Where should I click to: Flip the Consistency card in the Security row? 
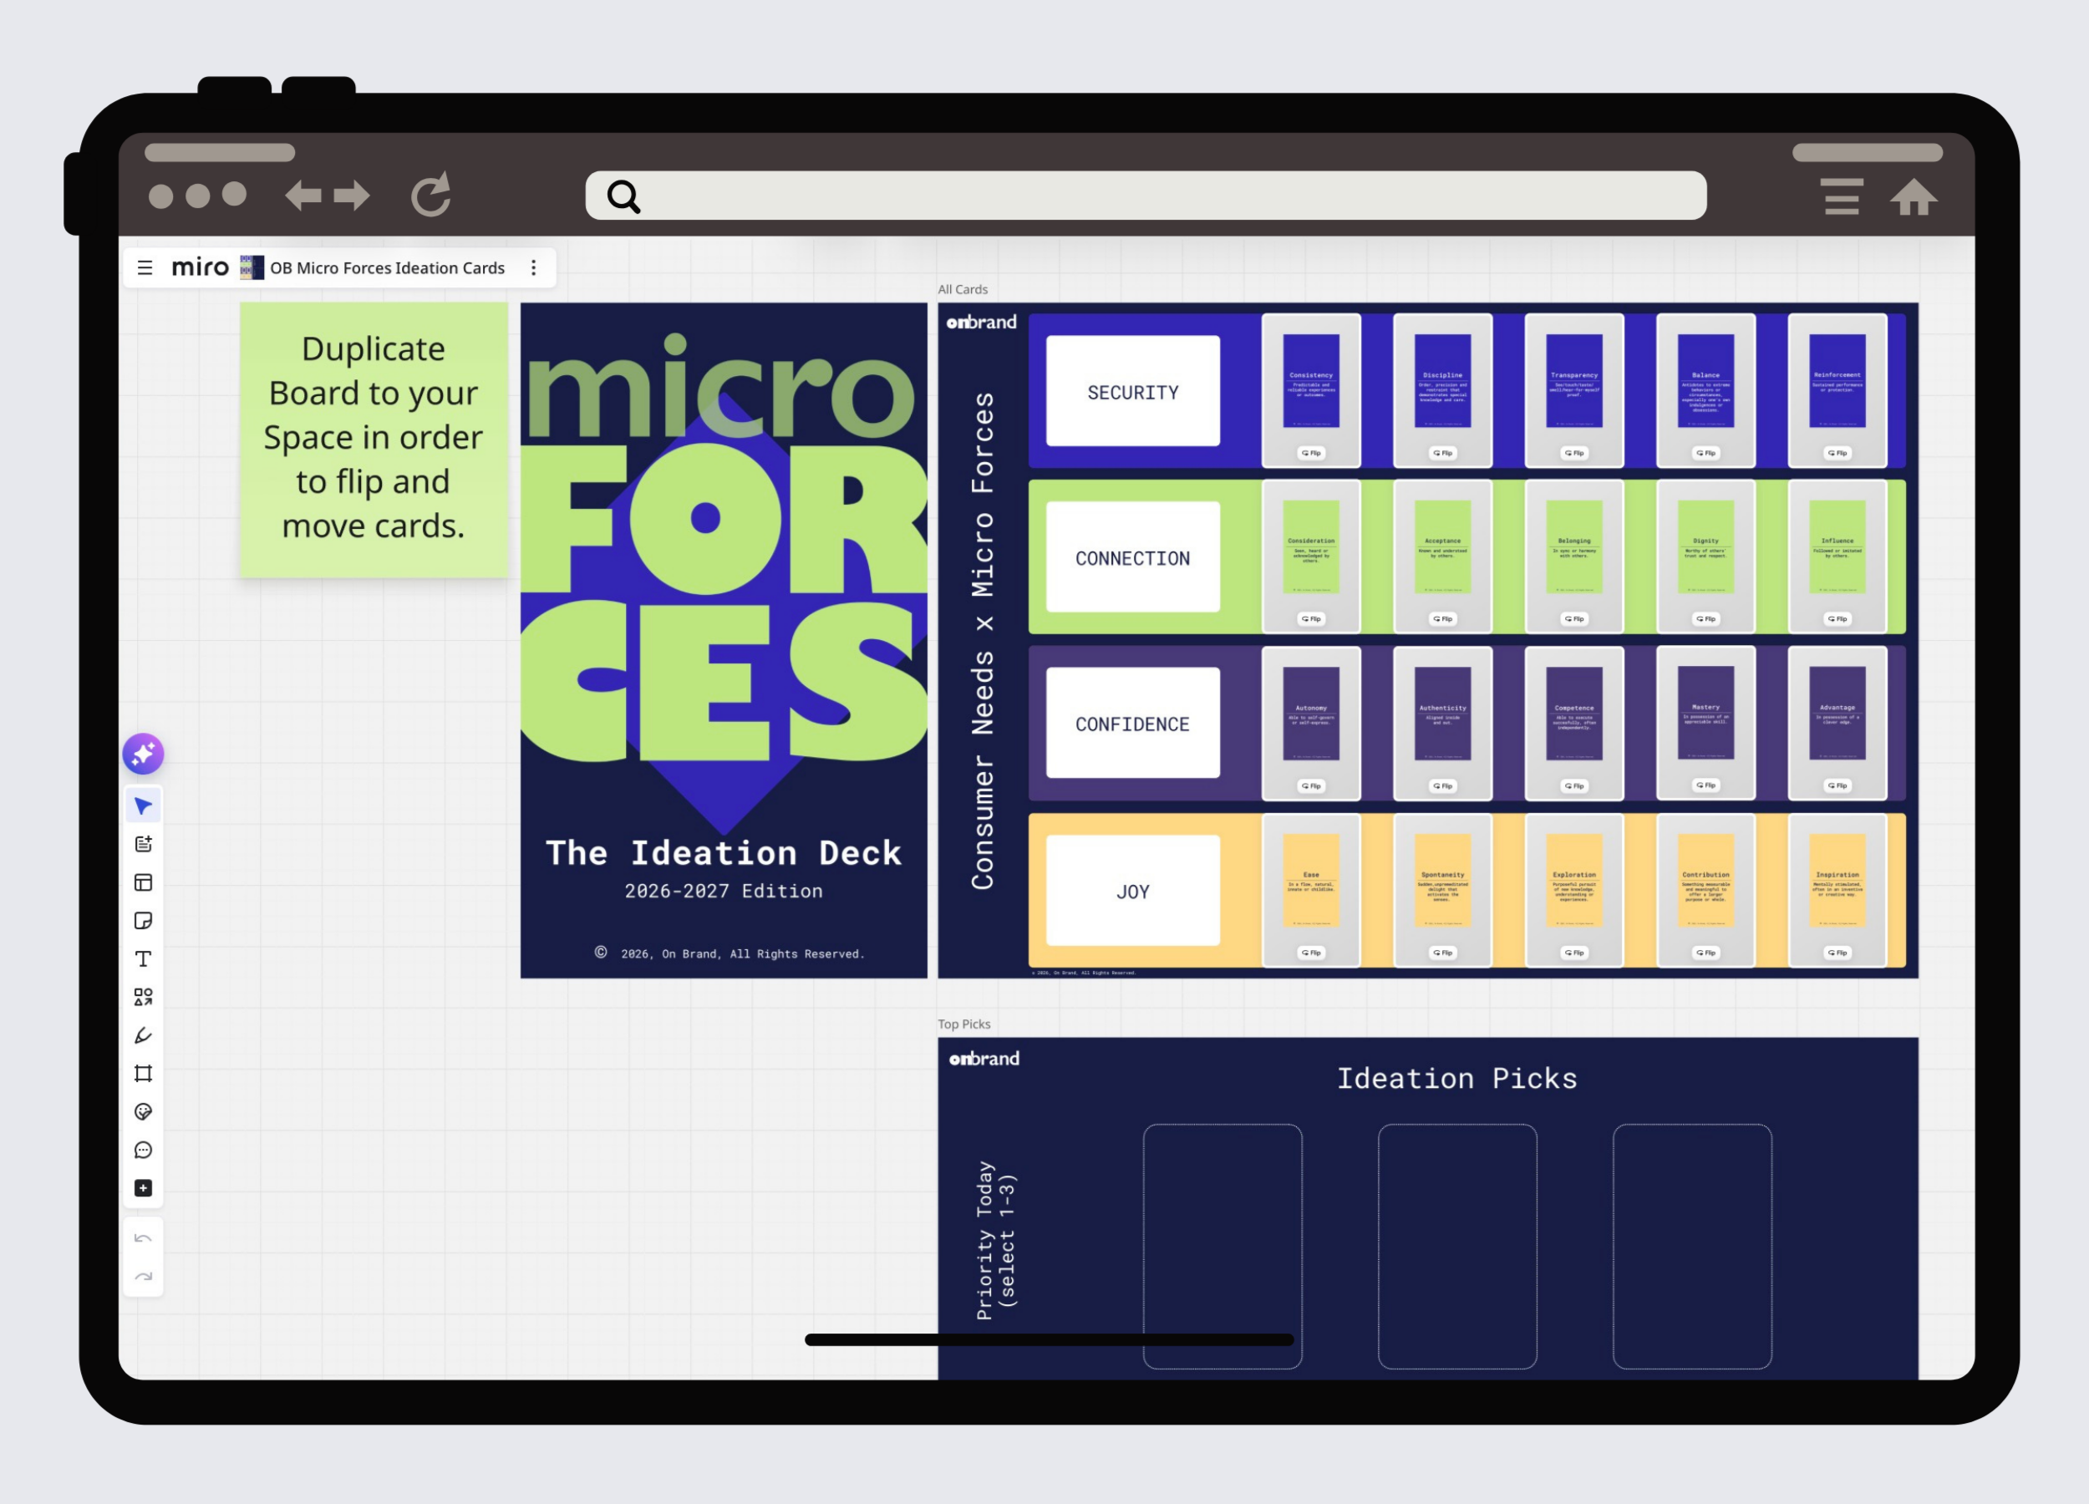(x=1311, y=453)
